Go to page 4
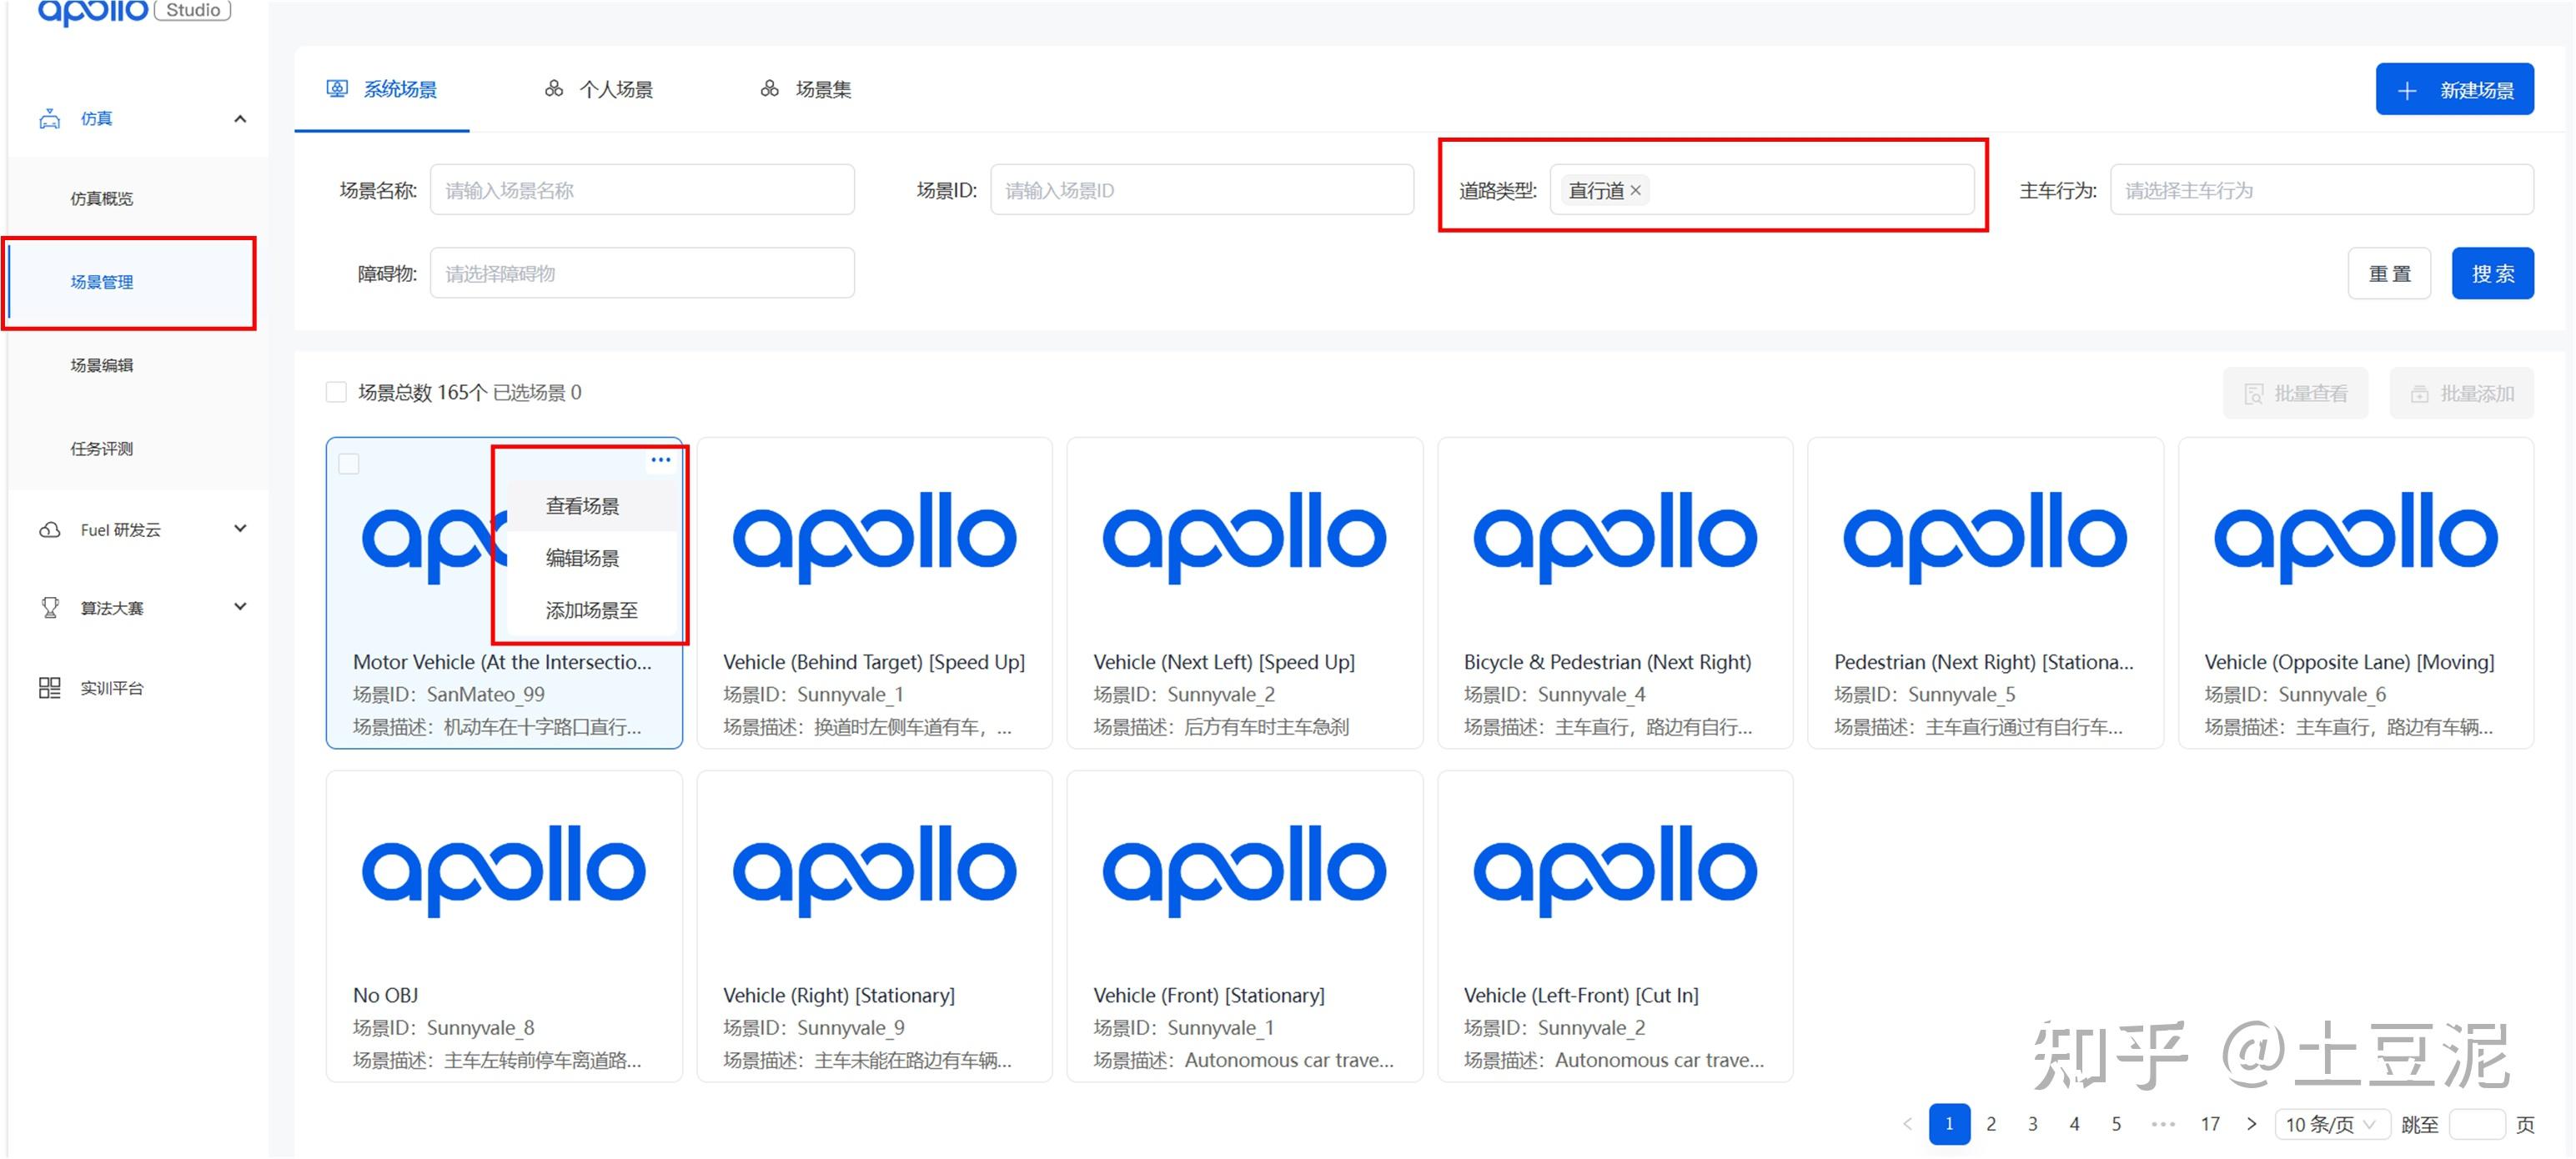 (2075, 1124)
